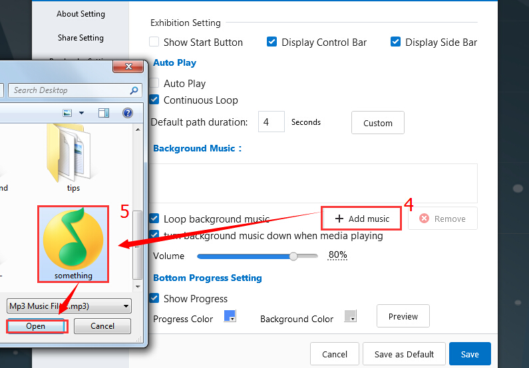Open the Mp3 Music Files type dropdown

click(69, 306)
